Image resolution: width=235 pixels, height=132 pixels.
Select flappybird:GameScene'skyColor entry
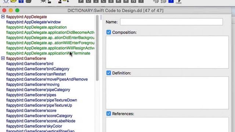tap(34, 126)
